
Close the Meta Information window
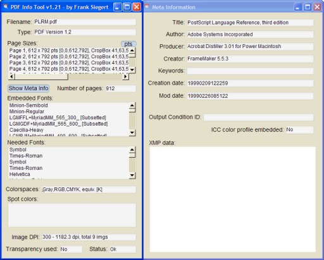tap(317, 7)
